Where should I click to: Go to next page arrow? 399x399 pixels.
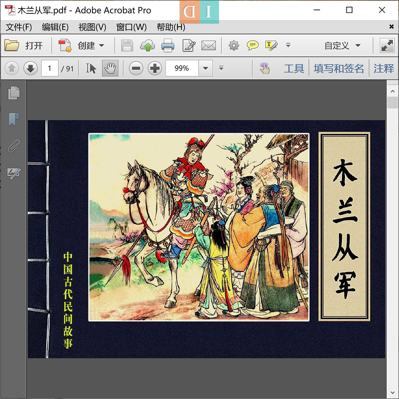(x=30, y=68)
